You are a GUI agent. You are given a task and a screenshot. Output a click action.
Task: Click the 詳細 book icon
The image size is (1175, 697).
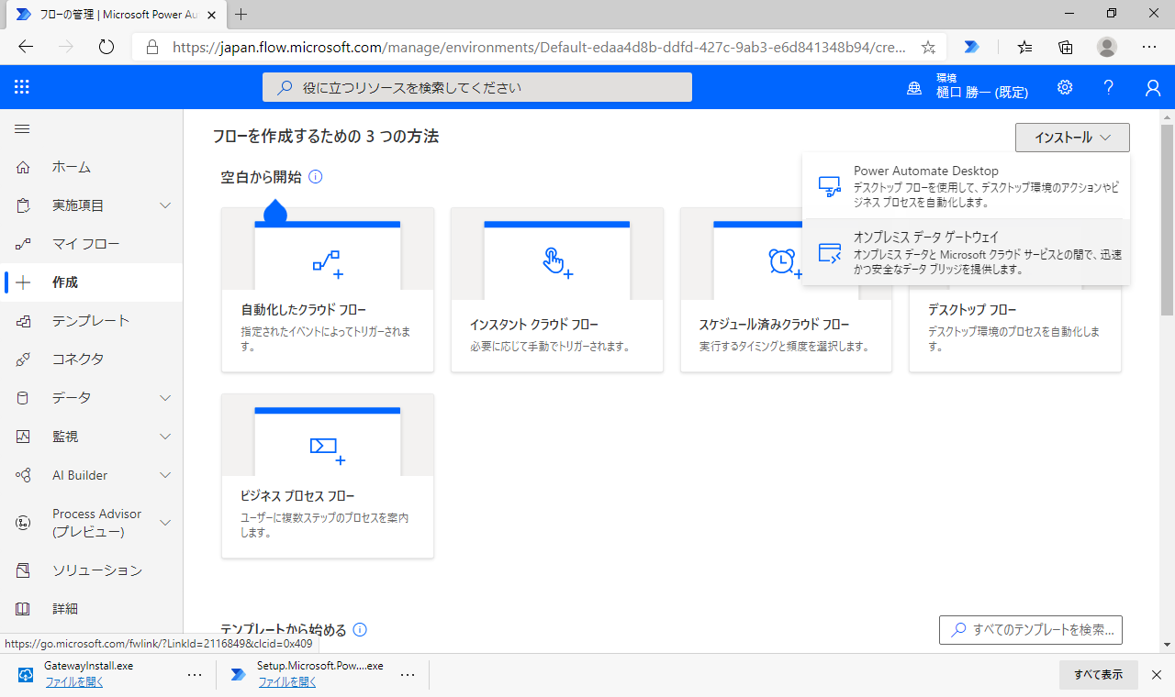(23, 609)
